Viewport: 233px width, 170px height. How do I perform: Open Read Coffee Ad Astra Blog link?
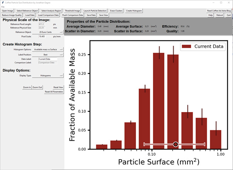pos(219,11)
